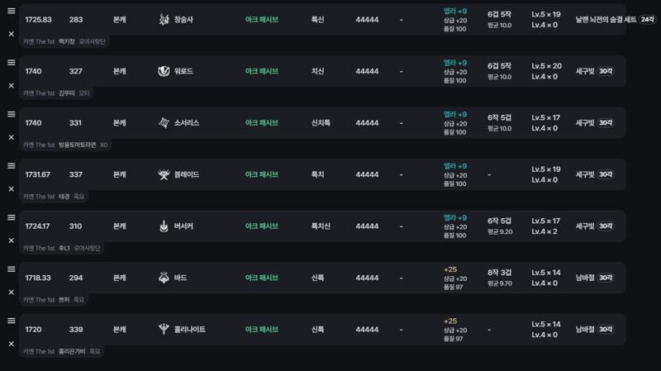The image size is (661, 371).
Task: Click the handle icon beside the 홀리나이트 row
Action: [12, 321]
